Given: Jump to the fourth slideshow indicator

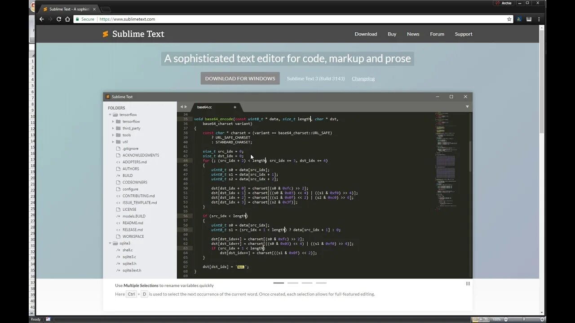Looking at the screenshot, I should pos(321,283).
